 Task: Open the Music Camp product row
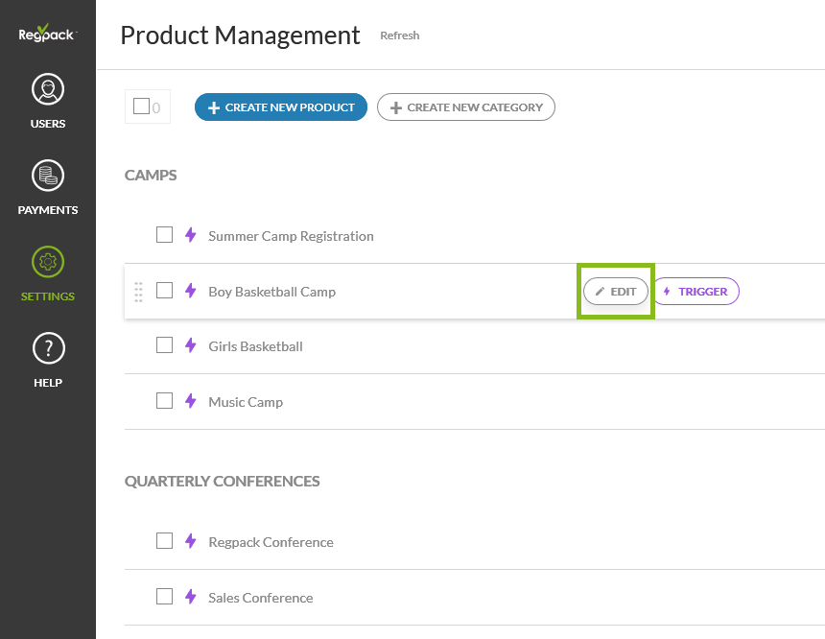click(475, 402)
